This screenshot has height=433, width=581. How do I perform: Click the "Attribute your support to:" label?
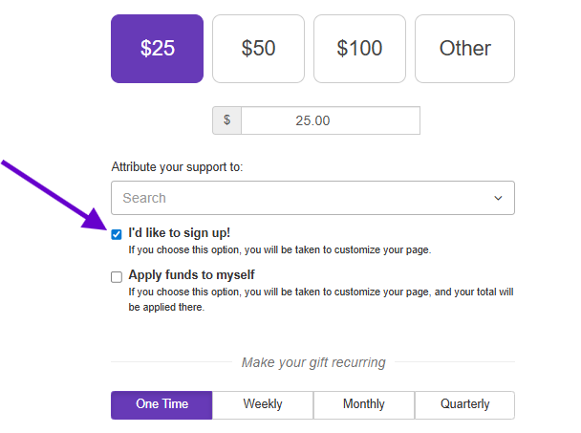point(177,166)
